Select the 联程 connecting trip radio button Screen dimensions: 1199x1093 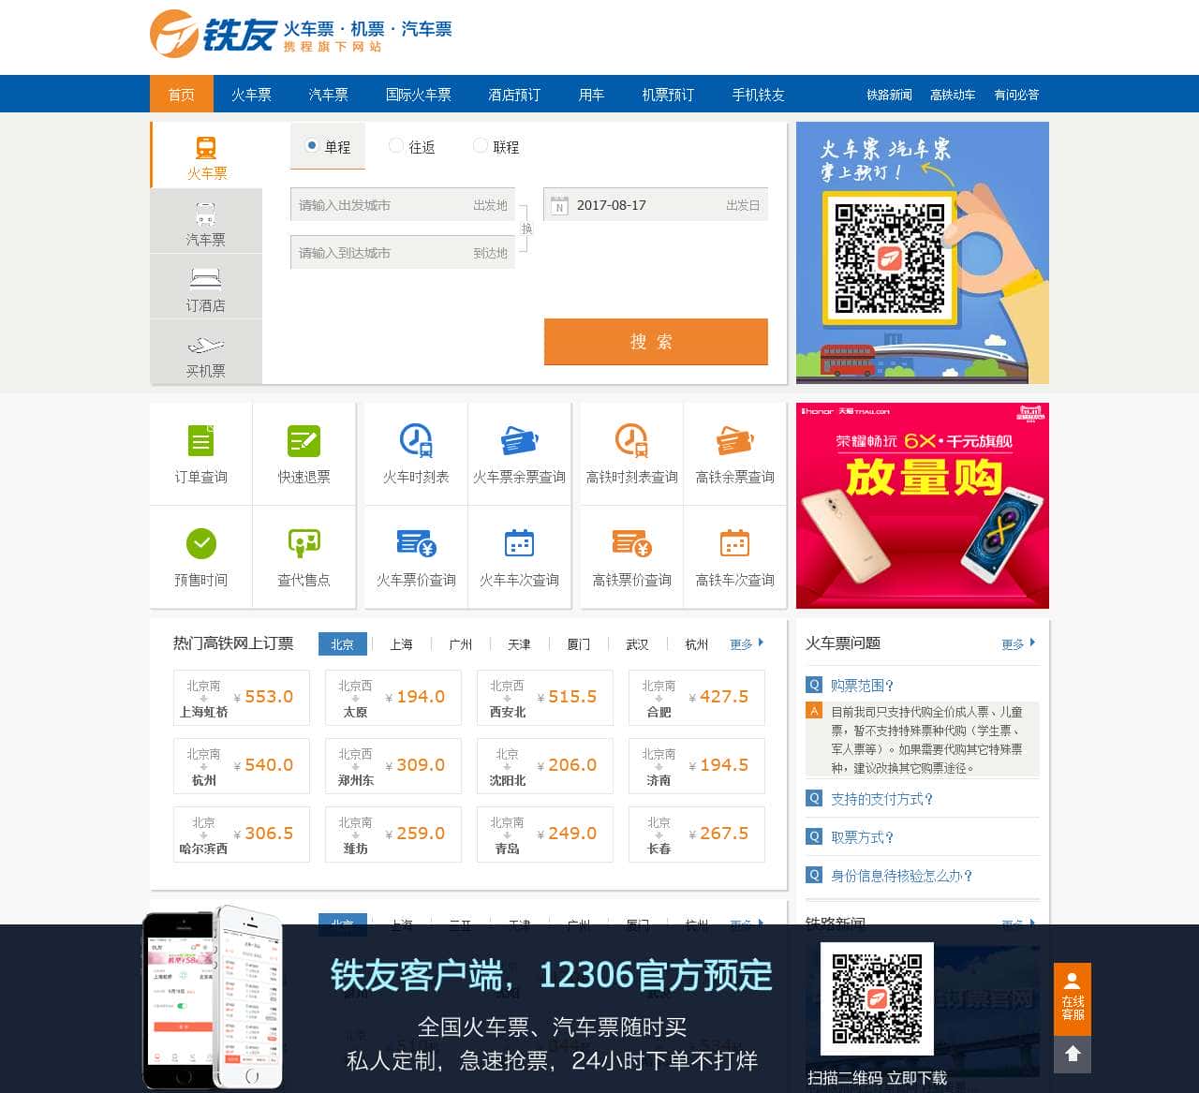tap(481, 146)
